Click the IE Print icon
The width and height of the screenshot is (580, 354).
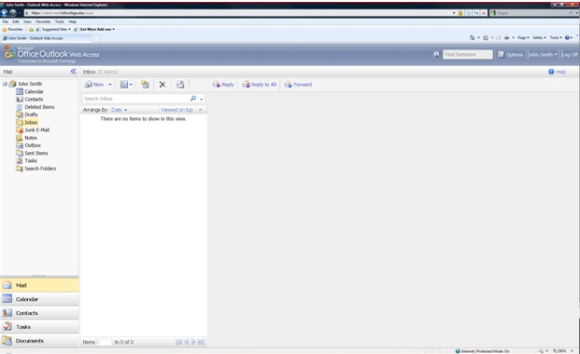(x=507, y=37)
